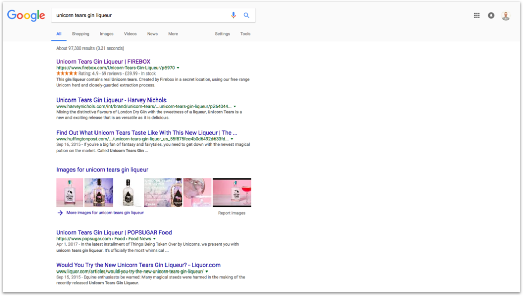523x296 pixels.
Task: Open the Harvey Nichols Unicorn Tears result
Action: tap(111, 100)
